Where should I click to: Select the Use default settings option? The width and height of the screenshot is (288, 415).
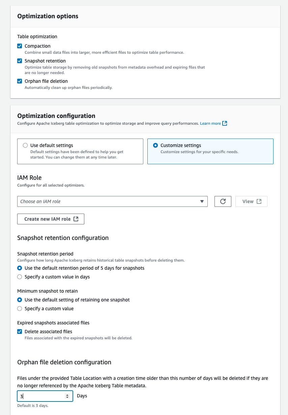25,145
